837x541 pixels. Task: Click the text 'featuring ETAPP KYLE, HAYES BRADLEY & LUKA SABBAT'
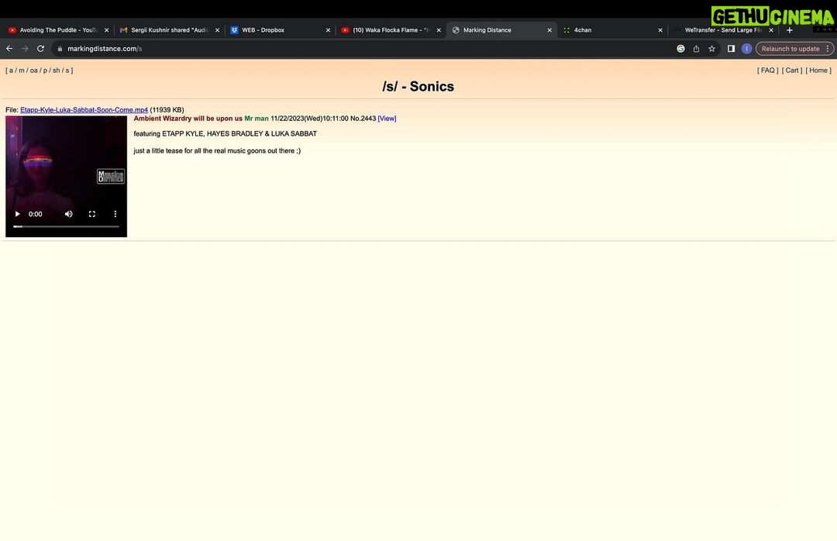(226, 133)
